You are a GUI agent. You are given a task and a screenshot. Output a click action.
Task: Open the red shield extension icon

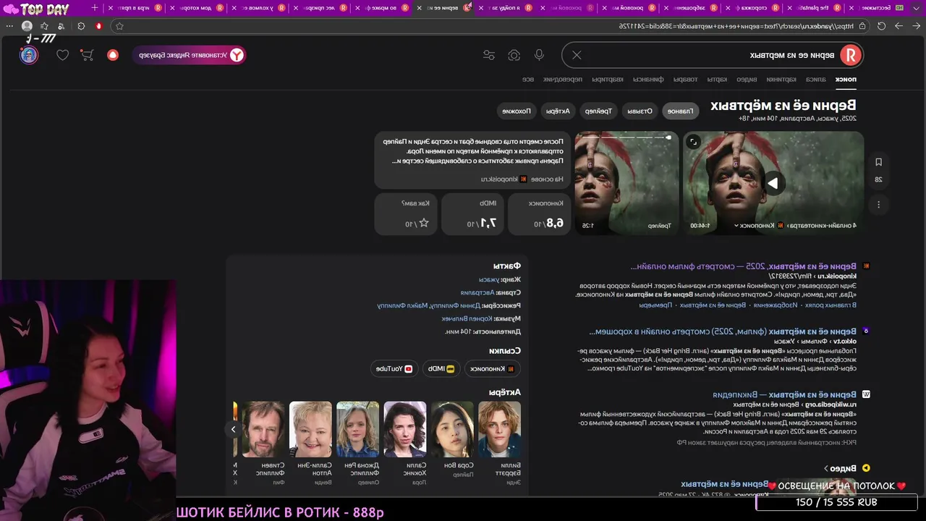click(99, 26)
